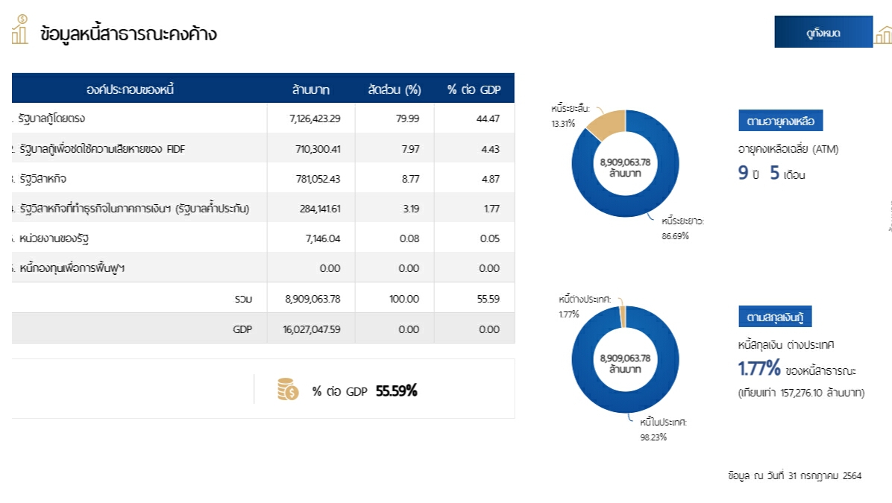Click the large 1.77% foreign currency figure
This screenshot has width=892, height=503.
coord(759,368)
